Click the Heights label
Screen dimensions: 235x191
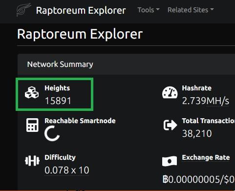point(57,88)
